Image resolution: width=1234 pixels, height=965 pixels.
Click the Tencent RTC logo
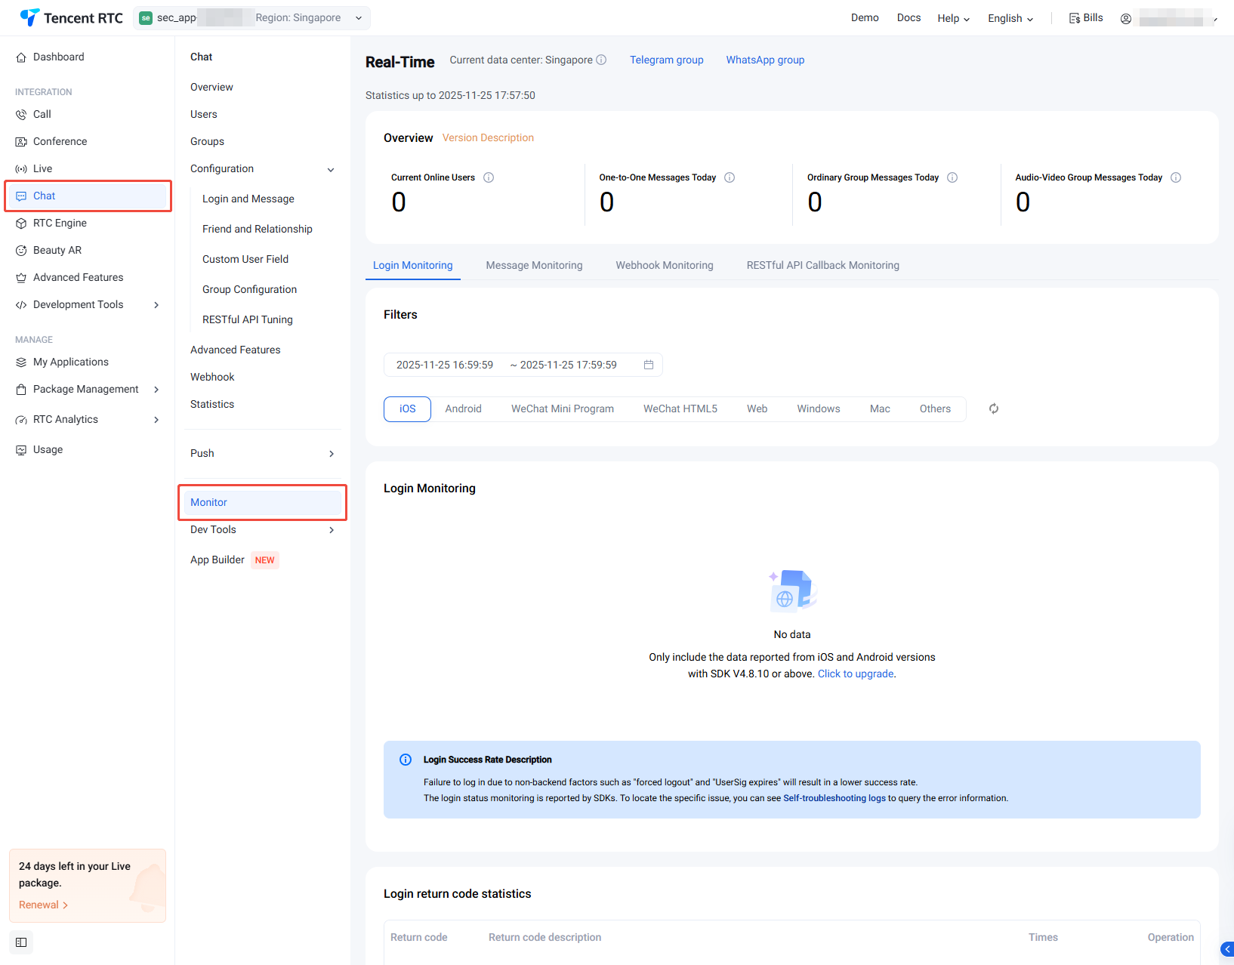click(x=71, y=18)
